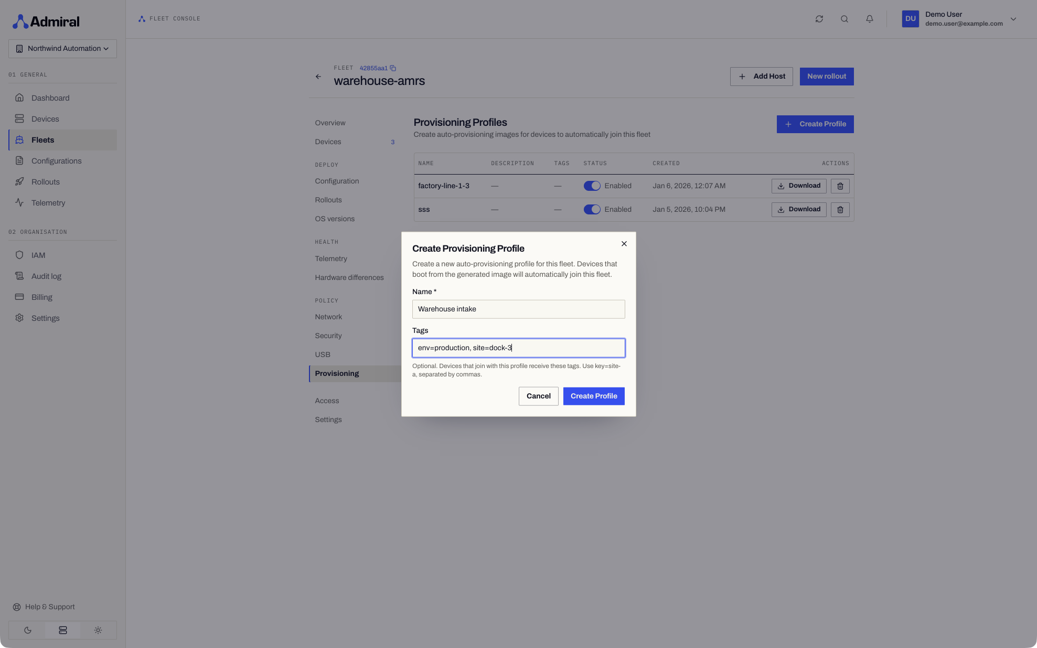This screenshot has width=1037, height=648.
Task: Click the DU user avatar
Action: point(911,19)
